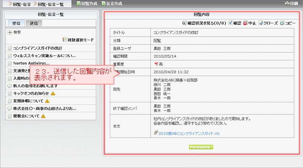Open 株式会社○×商事の山田さんよりお… item
303x168 pixels.
[44, 108]
